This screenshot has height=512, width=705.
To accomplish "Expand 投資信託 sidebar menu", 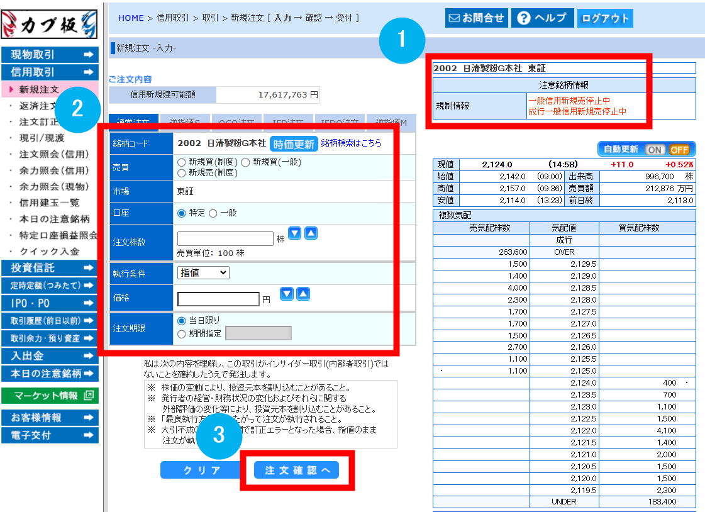I will [49, 268].
